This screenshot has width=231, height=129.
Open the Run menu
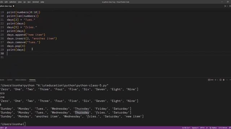pos(29,2)
